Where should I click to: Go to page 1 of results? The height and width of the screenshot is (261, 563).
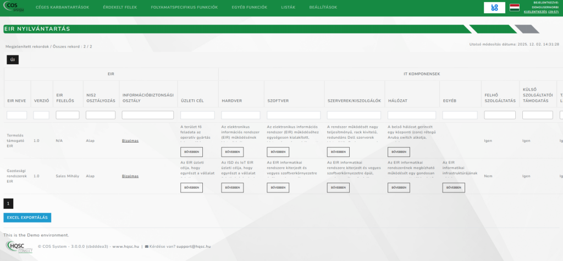pyautogui.click(x=8, y=204)
